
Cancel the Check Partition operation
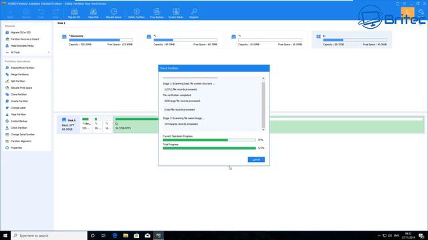click(256, 159)
